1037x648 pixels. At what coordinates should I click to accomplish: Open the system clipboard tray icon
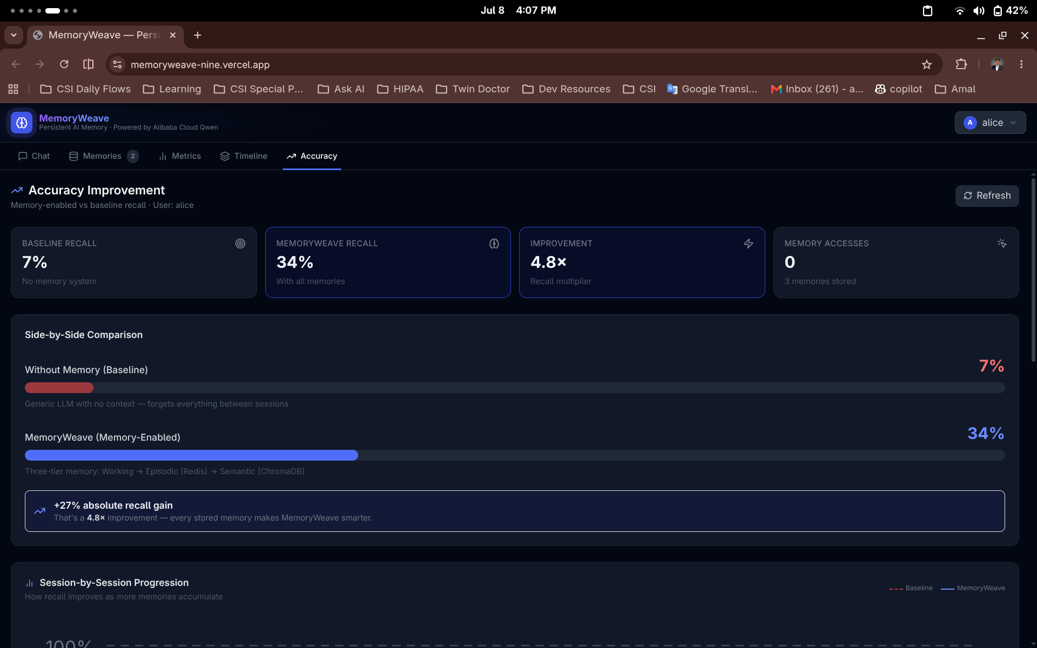927,11
